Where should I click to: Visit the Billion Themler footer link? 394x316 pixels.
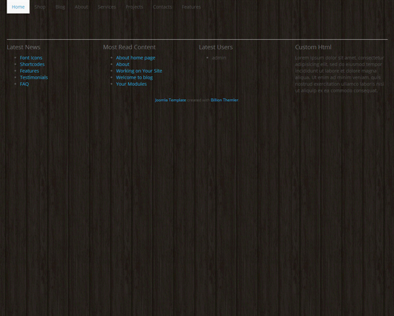pyautogui.click(x=224, y=100)
